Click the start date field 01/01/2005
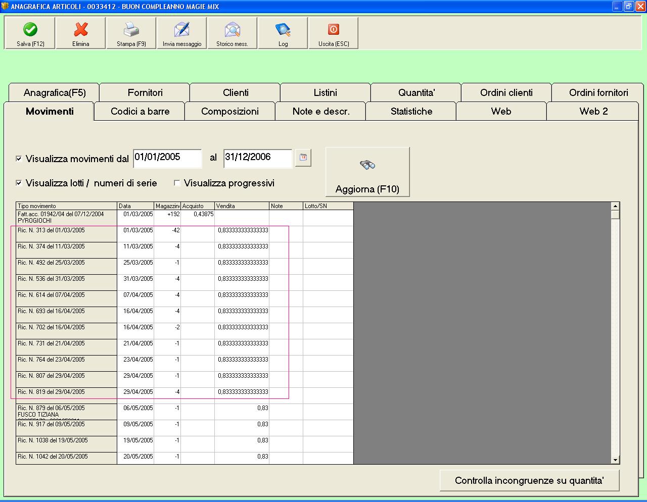The height and width of the screenshot is (502, 647). pyautogui.click(x=167, y=158)
